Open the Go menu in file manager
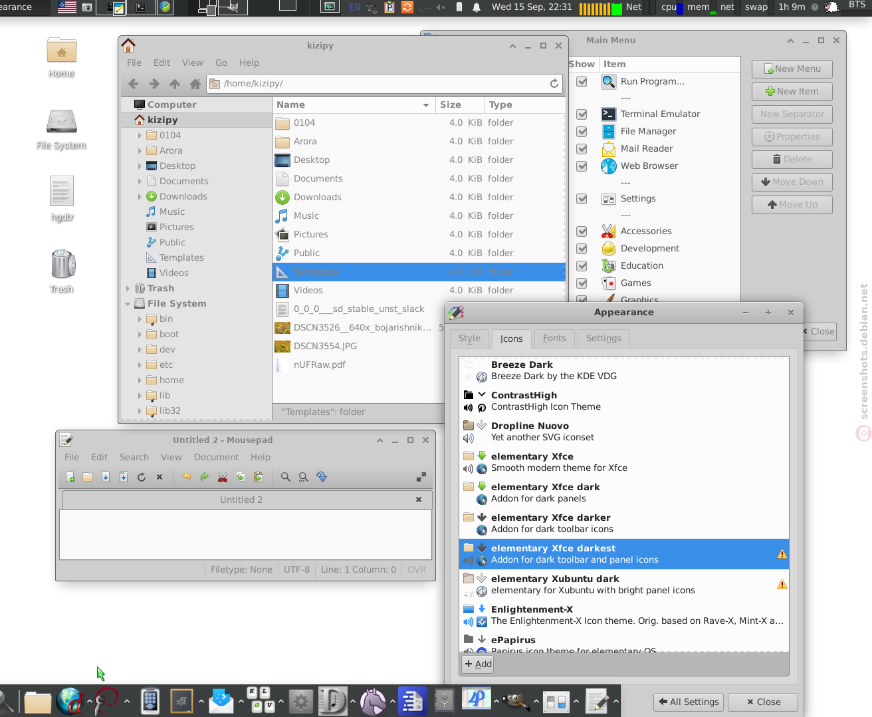Image resolution: width=872 pixels, height=717 pixels. point(221,63)
